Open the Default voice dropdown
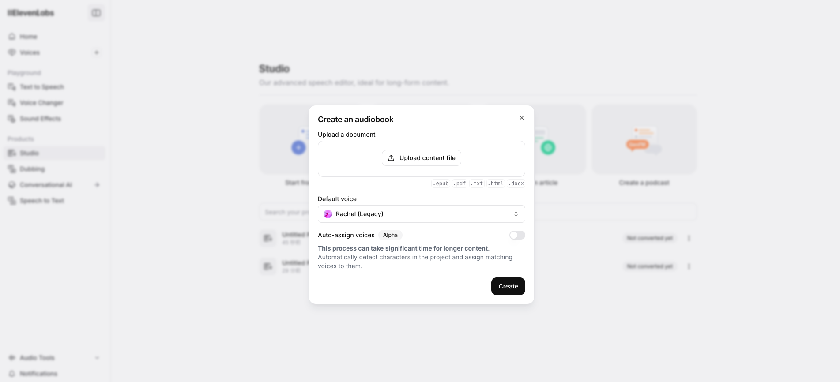840x382 pixels. point(422,214)
